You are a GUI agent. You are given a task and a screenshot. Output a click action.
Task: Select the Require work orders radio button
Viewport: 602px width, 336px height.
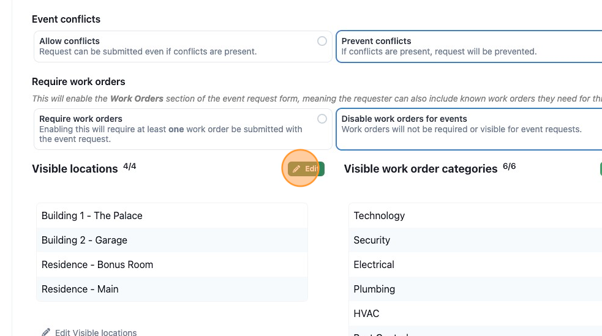click(x=322, y=119)
